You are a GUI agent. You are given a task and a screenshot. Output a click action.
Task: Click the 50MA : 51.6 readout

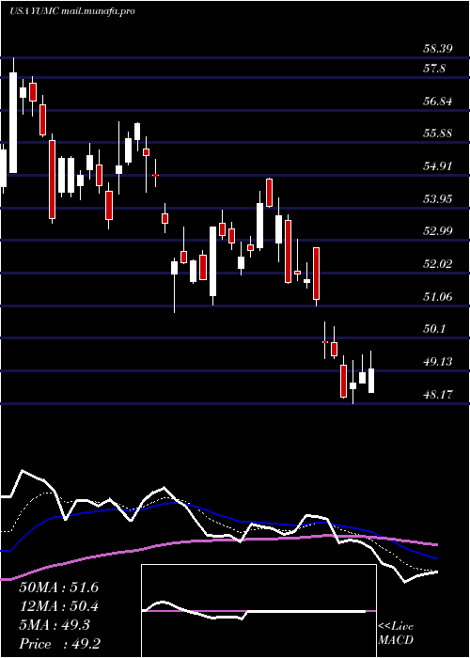[x=58, y=587]
